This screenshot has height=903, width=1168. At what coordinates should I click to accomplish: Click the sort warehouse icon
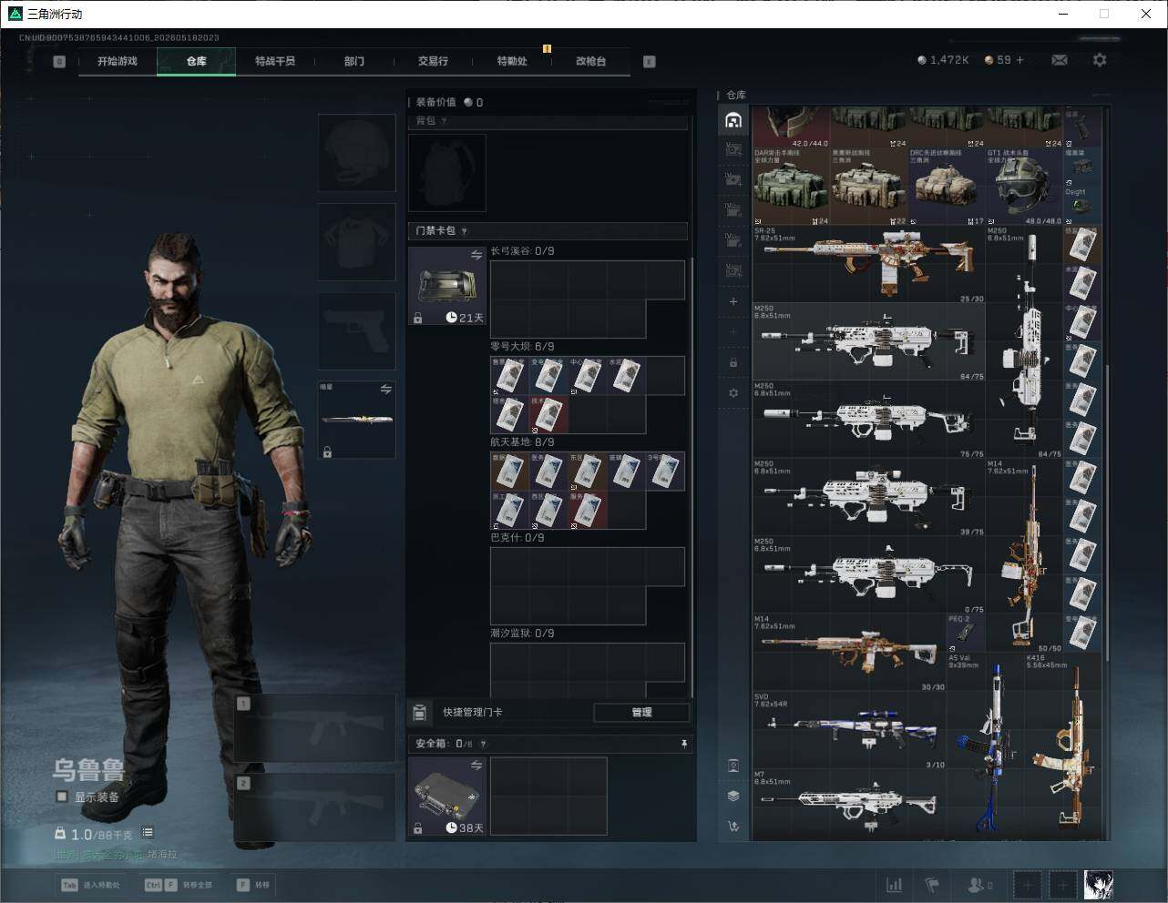click(733, 827)
